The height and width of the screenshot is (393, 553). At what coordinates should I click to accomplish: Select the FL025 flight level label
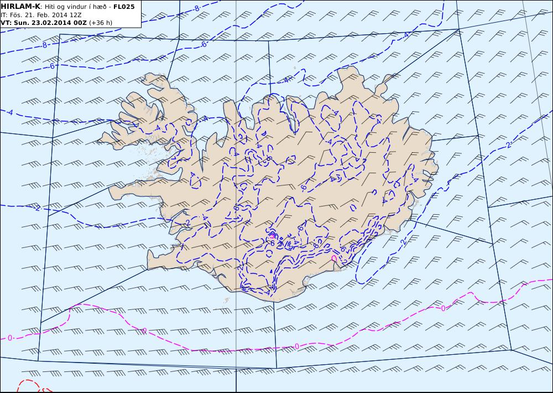(124, 7)
